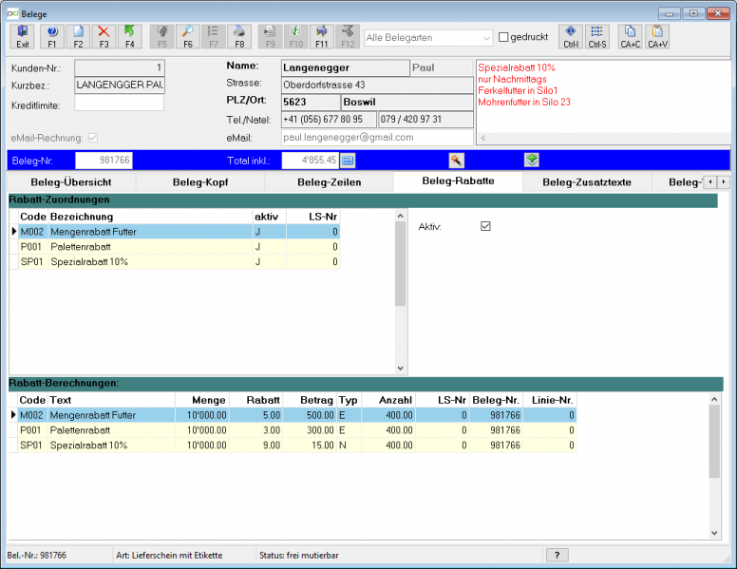Open the Beleg-Zeilen tab

point(329,182)
